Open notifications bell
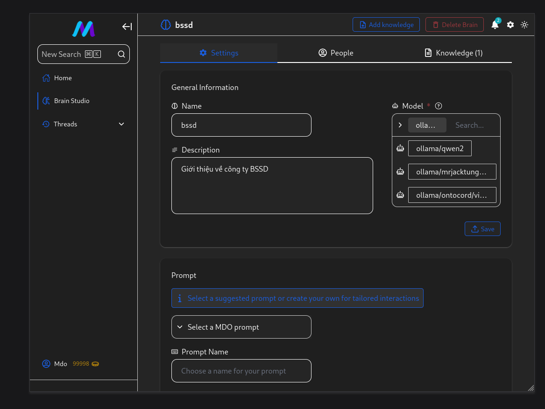Screen dimensions: 545x409 pos(495,25)
